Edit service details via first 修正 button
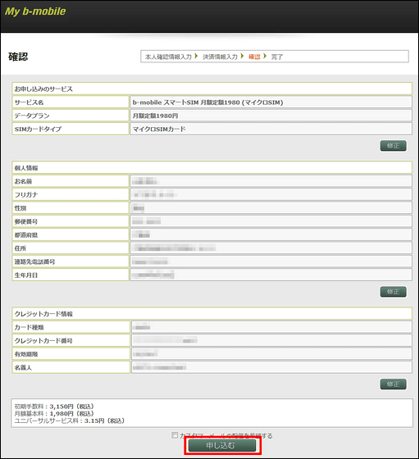This screenshot has width=419, height=459. [394, 146]
